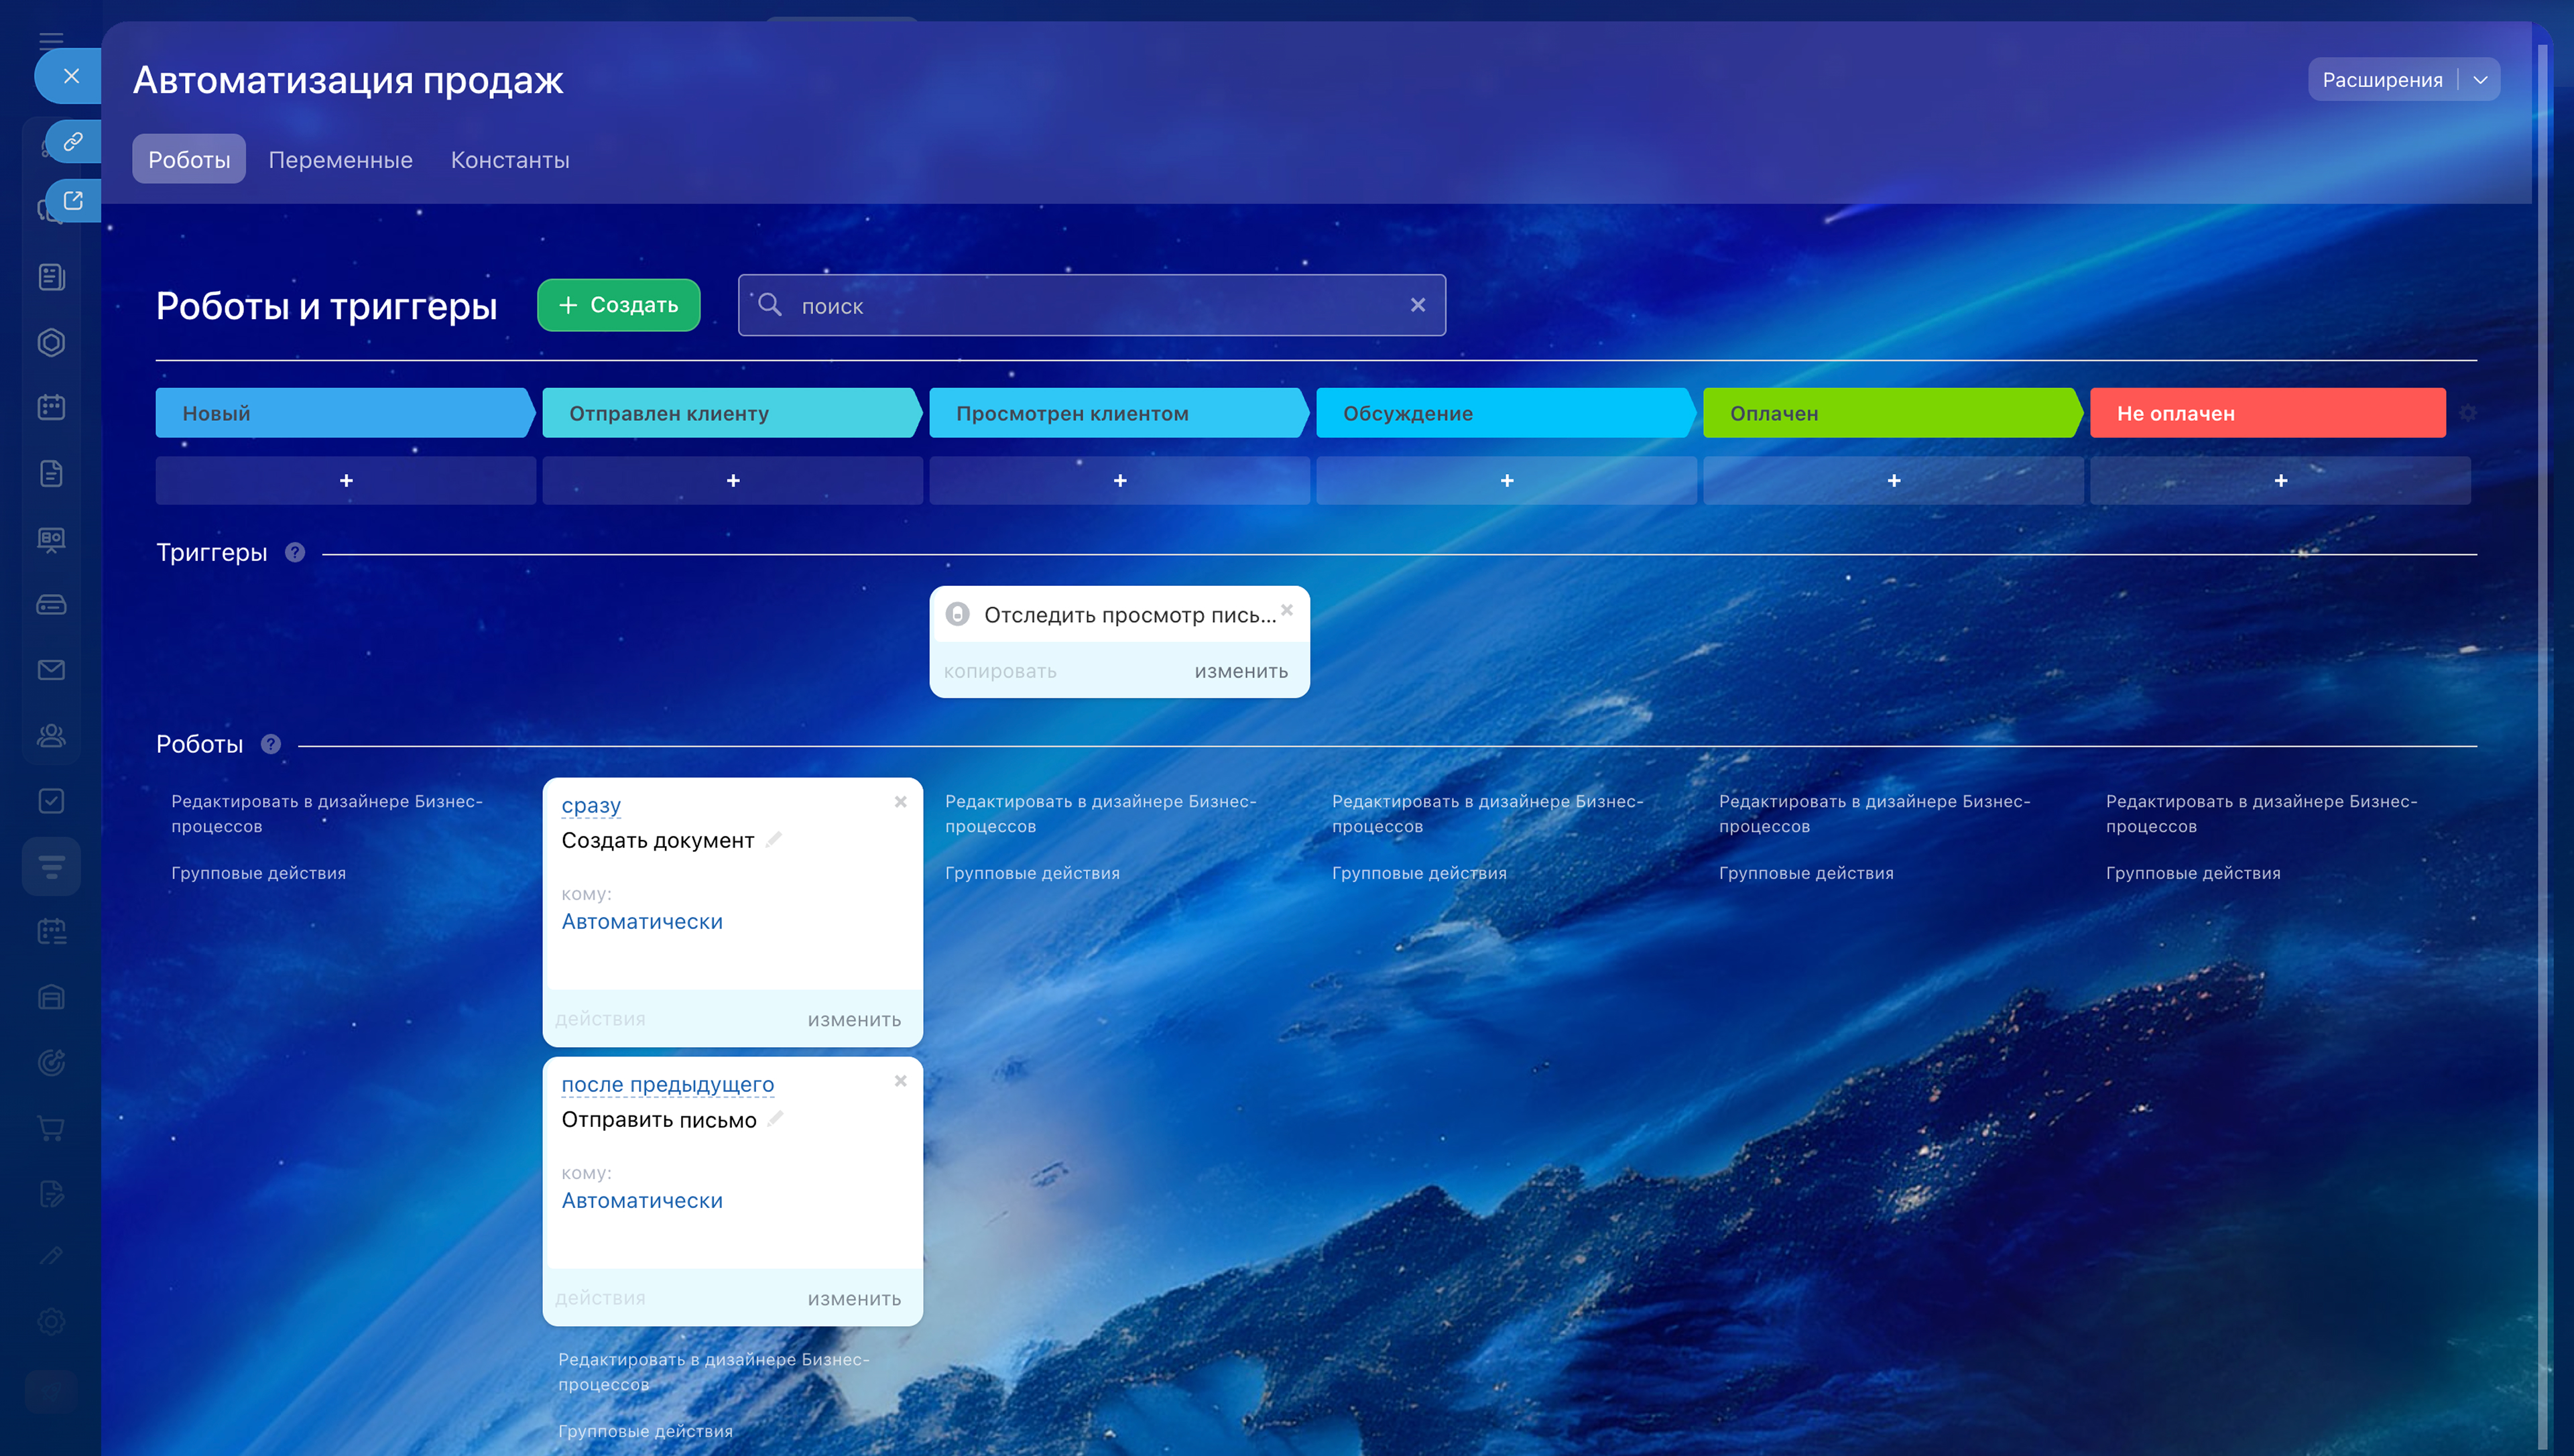2574x1456 pixels.
Task: Click the stage settings gear icon
Action: click(x=2467, y=413)
